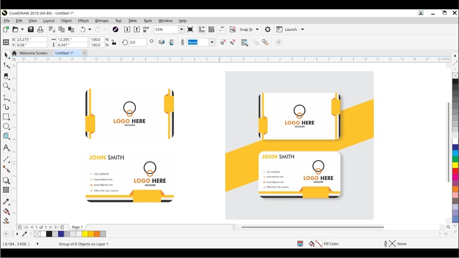Create a new document

[6, 29]
